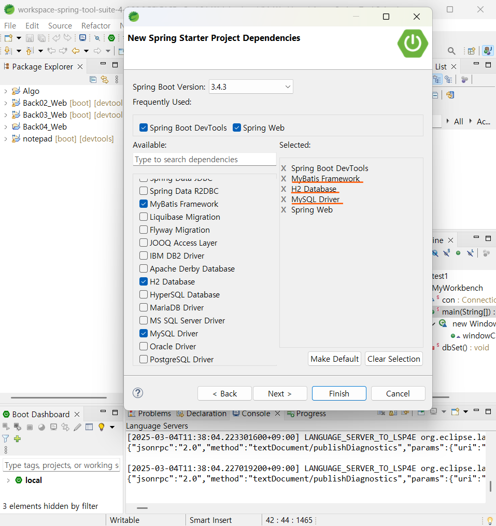Click the Save All icon in main toolbar
This screenshot has width=496, height=526.
(x=41, y=38)
